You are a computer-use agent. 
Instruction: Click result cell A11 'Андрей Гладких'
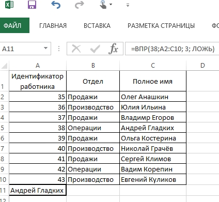click(38, 190)
